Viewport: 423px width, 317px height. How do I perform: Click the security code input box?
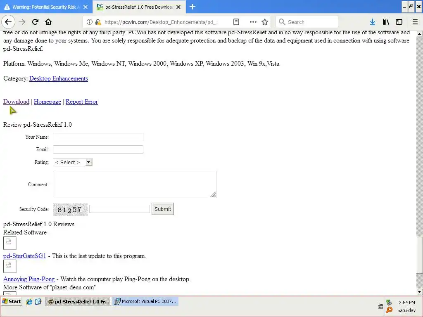coord(119,209)
